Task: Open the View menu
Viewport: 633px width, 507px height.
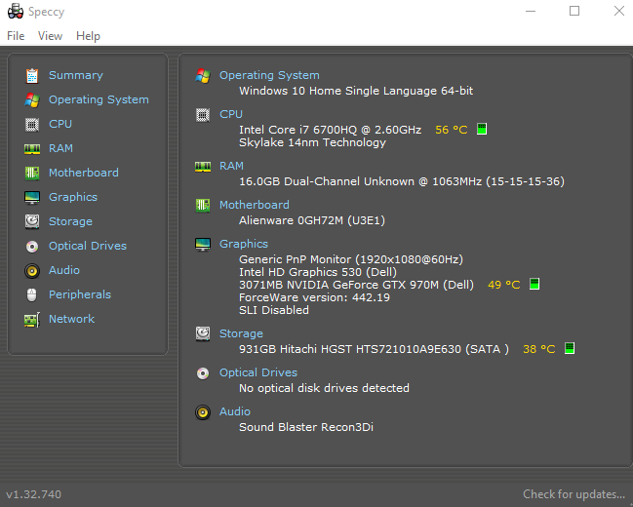Action: click(50, 36)
